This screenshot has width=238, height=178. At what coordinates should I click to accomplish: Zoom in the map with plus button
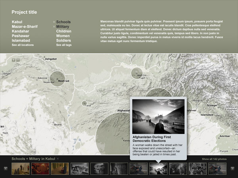pos(13,60)
